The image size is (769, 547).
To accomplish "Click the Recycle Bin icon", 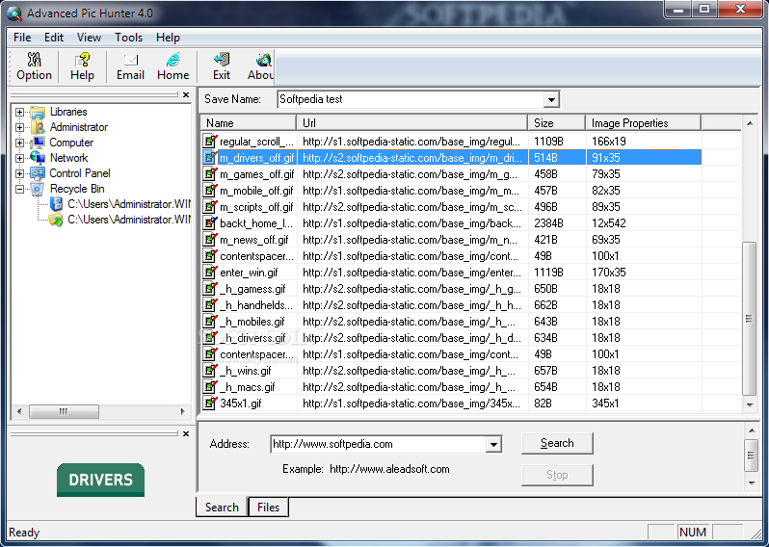I will (38, 189).
